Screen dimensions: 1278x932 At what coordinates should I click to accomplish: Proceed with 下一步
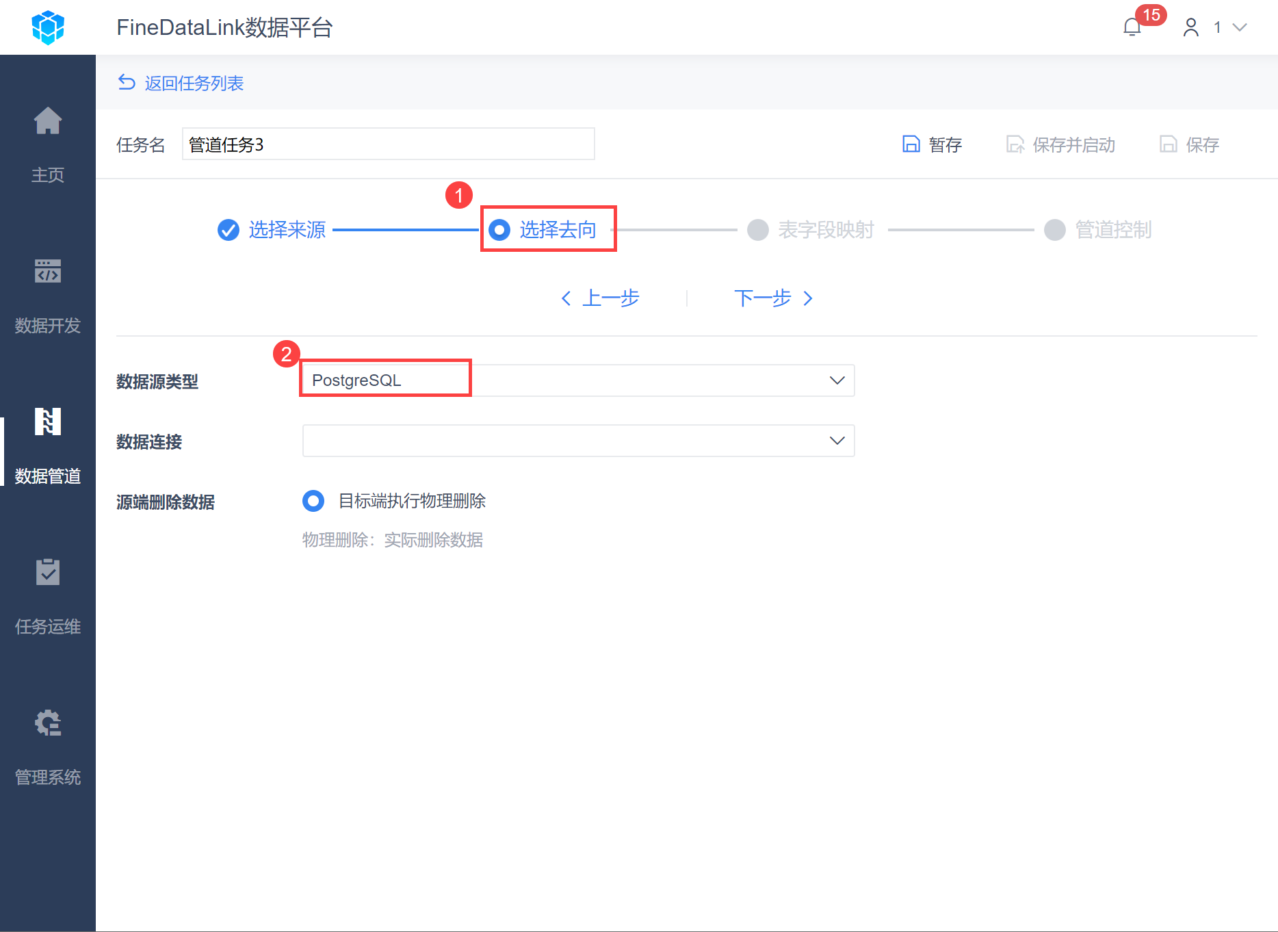point(774,298)
